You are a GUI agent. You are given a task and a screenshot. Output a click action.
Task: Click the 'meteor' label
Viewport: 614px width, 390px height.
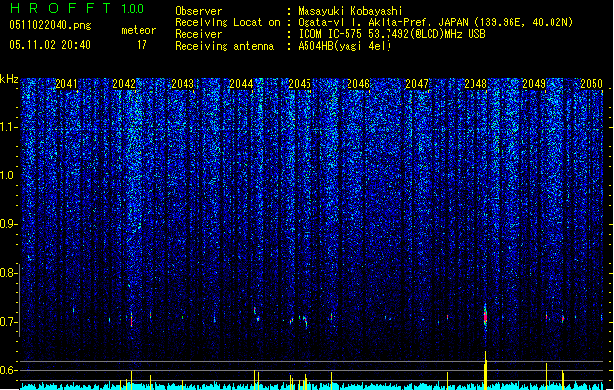[139, 30]
